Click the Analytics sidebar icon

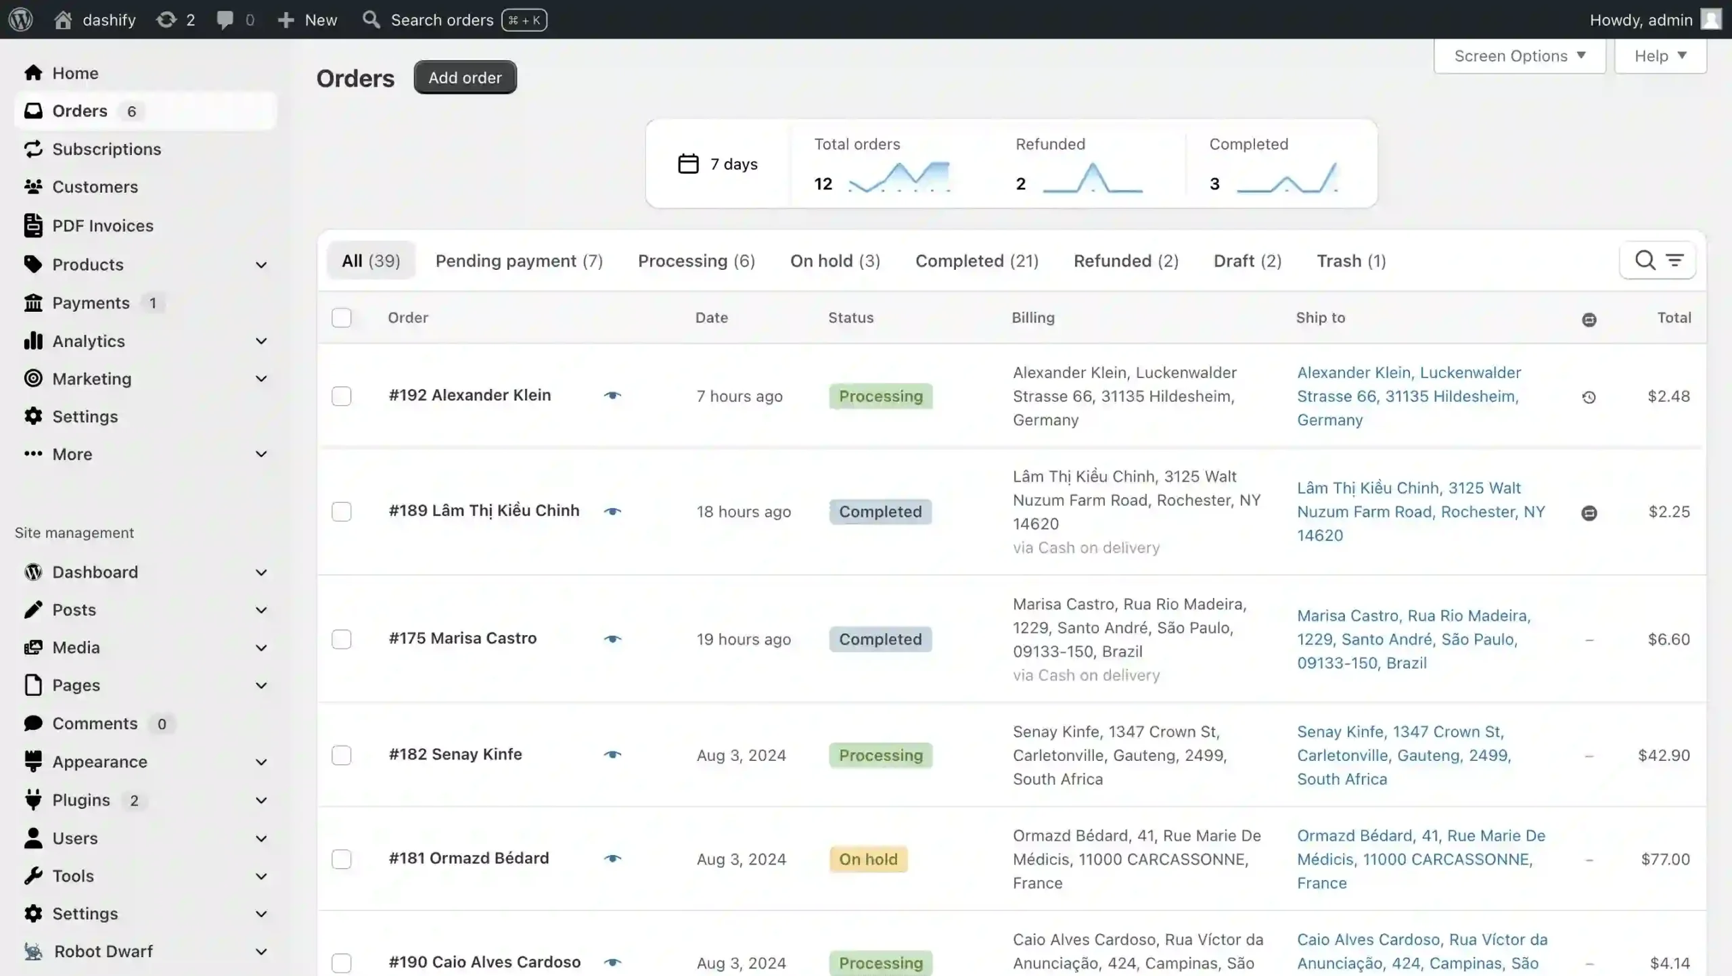point(32,341)
